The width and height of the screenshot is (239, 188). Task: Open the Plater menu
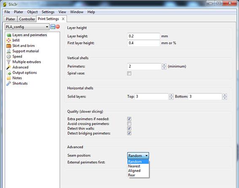19,12
